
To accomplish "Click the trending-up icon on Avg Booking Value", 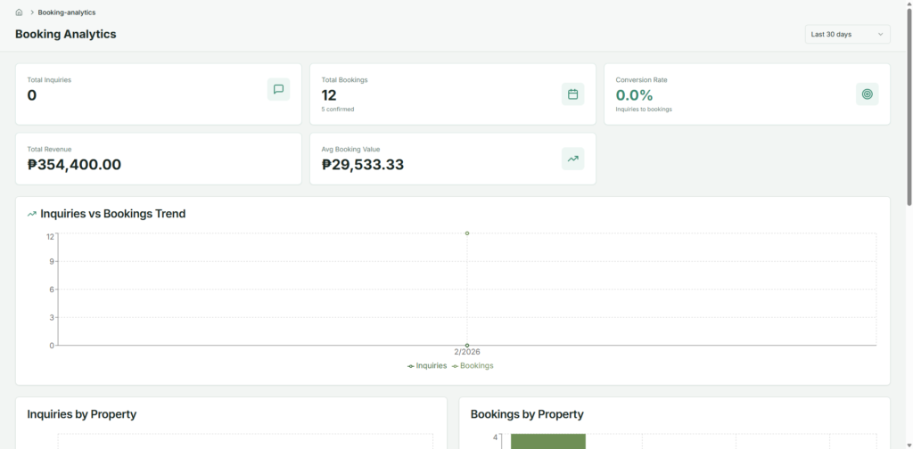I will [x=572, y=159].
